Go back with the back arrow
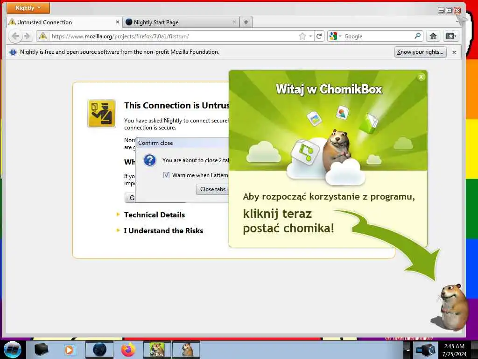This screenshot has width=478, height=359. [x=15, y=36]
